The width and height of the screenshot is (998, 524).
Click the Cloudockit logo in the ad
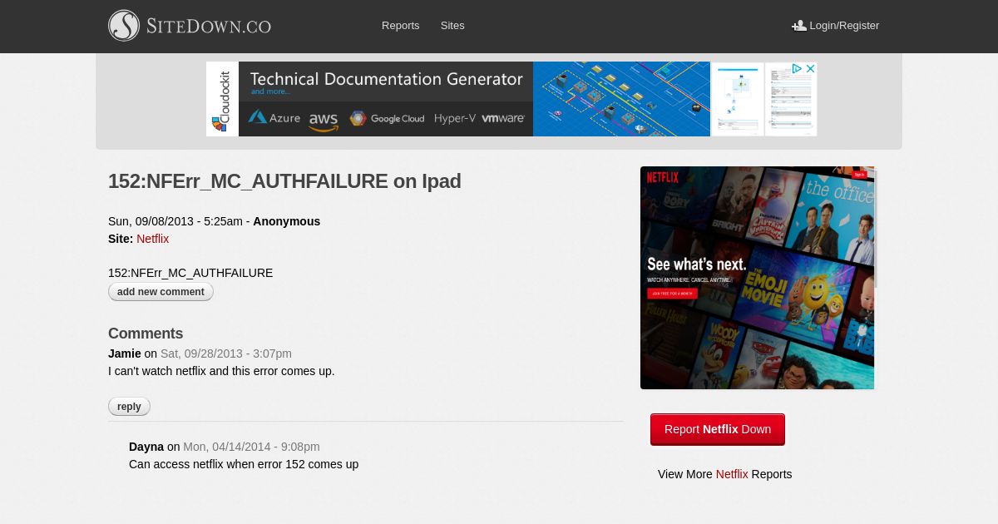pos(222,99)
